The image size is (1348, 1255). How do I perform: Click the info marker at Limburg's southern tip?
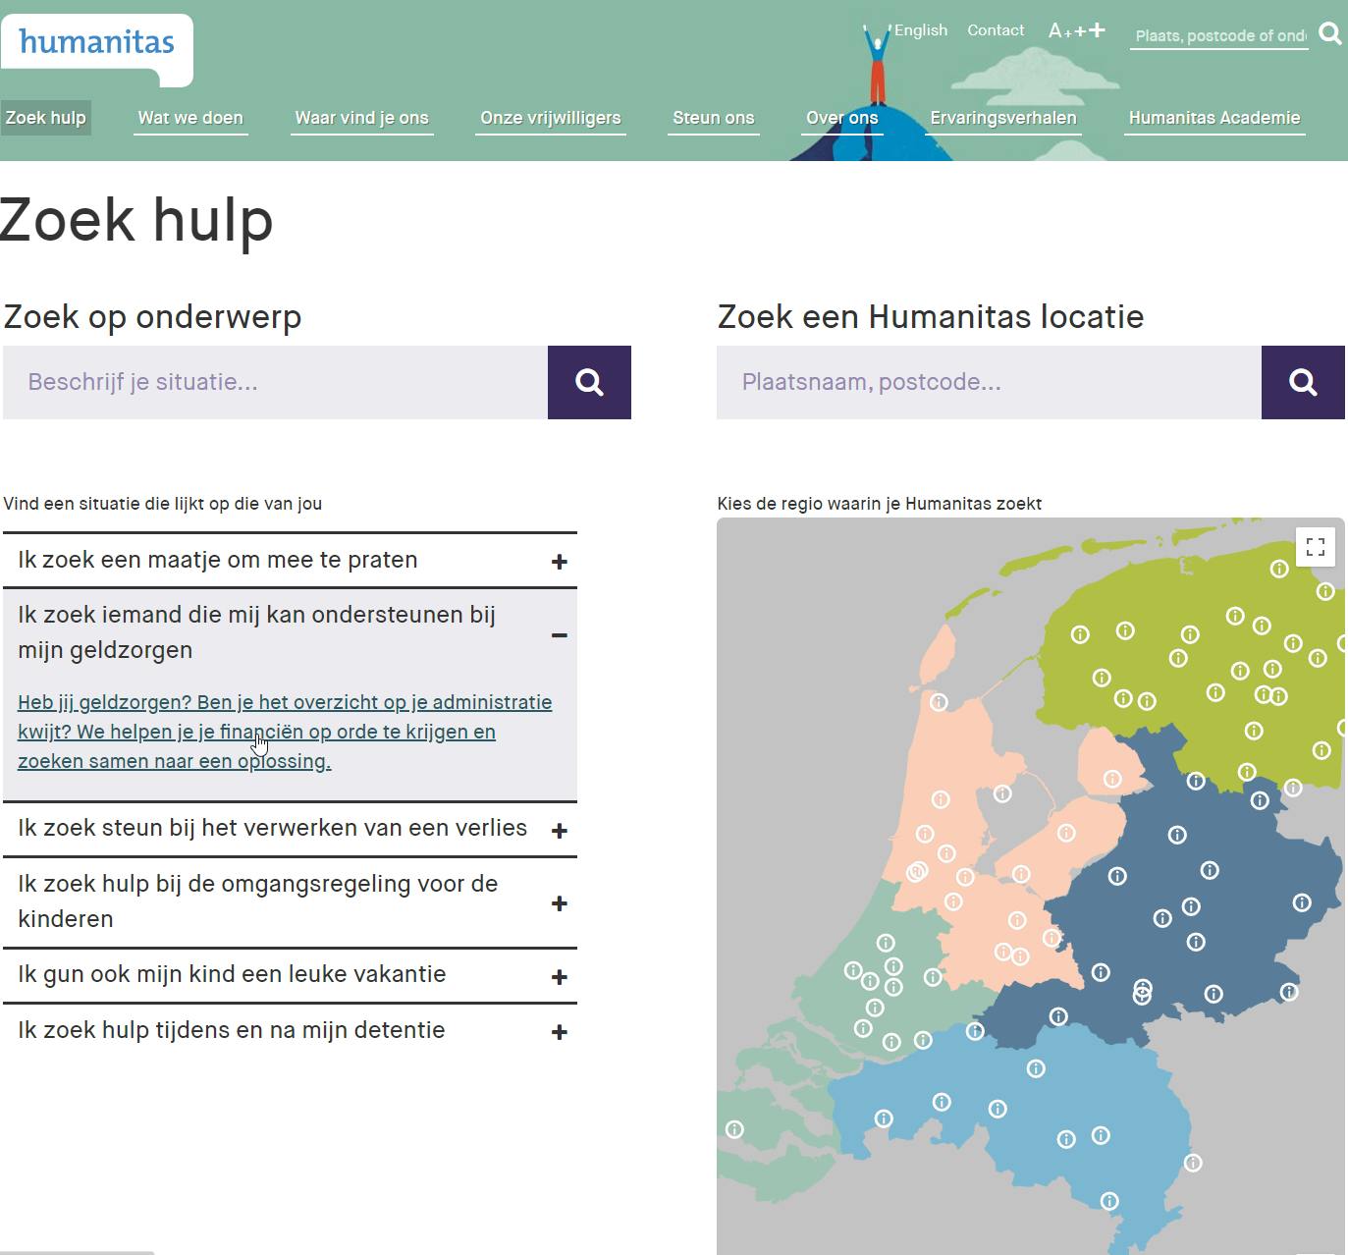pos(1109,1201)
